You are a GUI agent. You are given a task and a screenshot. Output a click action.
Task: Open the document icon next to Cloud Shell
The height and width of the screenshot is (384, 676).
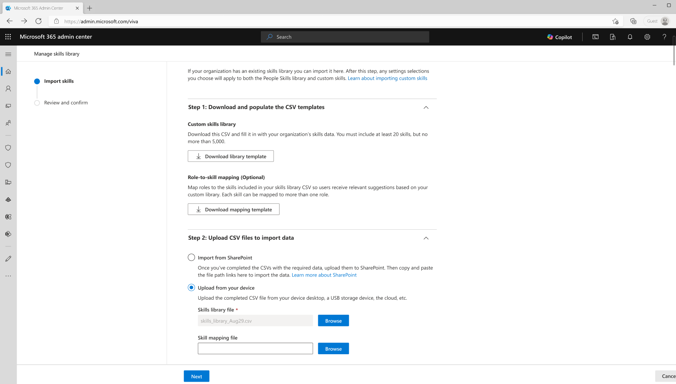tap(613, 37)
